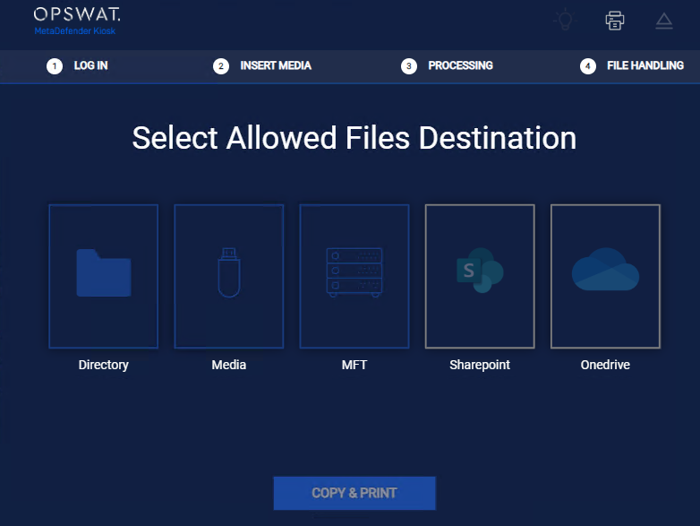Select the Sharepoint destination tile

(480, 276)
